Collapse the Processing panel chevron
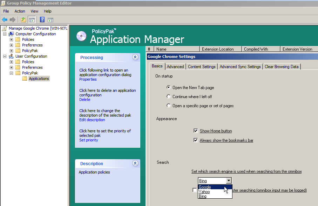The height and width of the screenshot is (206, 318). 135,57
